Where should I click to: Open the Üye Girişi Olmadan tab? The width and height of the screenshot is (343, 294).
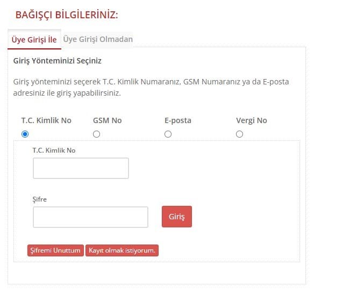coord(98,39)
